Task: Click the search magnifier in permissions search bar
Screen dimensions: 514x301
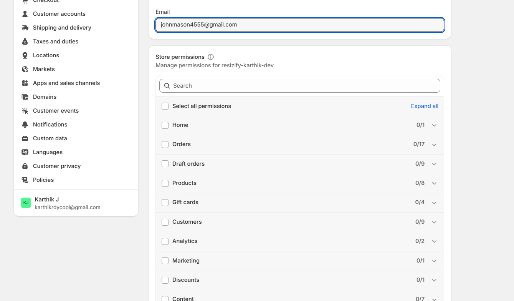Action: point(167,85)
